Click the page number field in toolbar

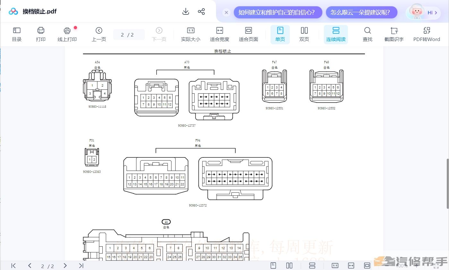point(129,35)
